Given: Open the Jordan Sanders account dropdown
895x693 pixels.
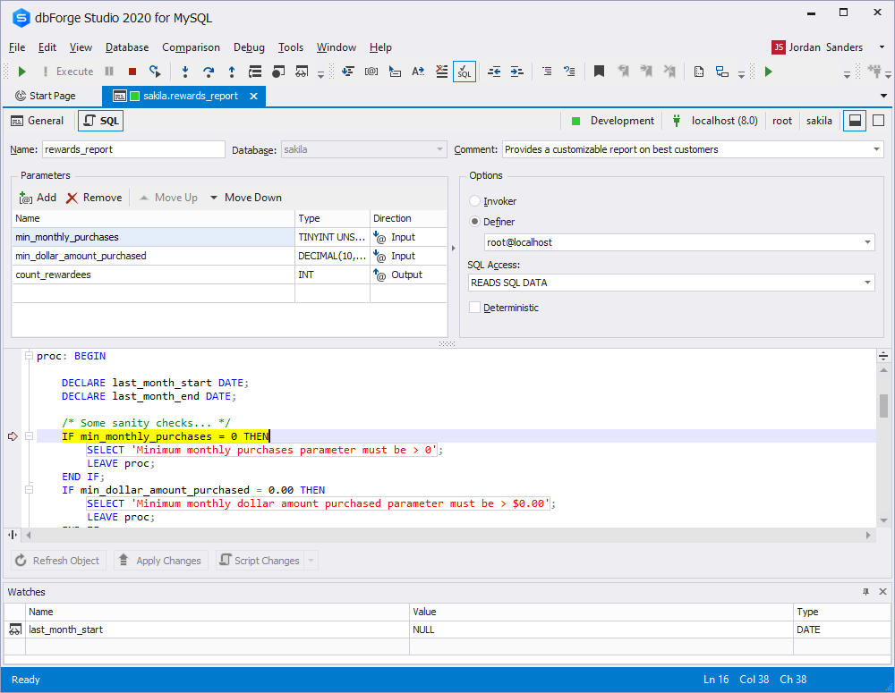Looking at the screenshot, I should (x=882, y=47).
